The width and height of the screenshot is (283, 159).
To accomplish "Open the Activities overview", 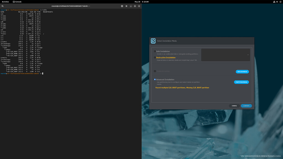I will click(x=5, y=2).
